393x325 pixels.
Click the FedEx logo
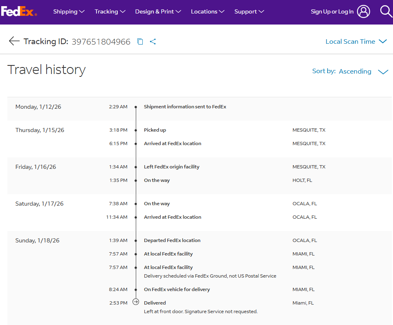(19, 11)
